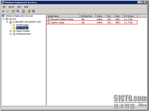This screenshot has height=111, width=149.
Task: Select the Legacy Images label
Action: pos(23,31)
